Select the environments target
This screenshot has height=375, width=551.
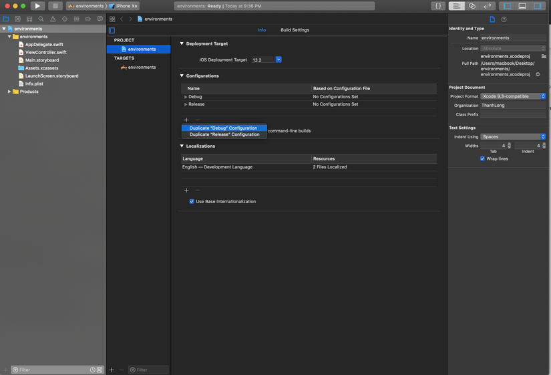(142, 68)
